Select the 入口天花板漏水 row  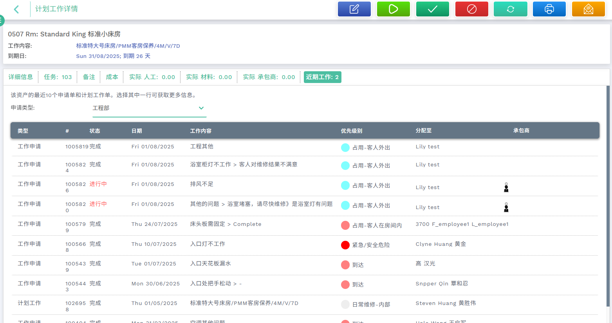click(x=305, y=265)
